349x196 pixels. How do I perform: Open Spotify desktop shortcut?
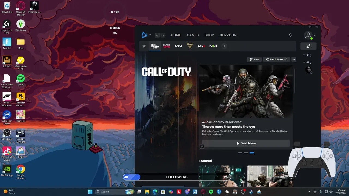coord(21,80)
